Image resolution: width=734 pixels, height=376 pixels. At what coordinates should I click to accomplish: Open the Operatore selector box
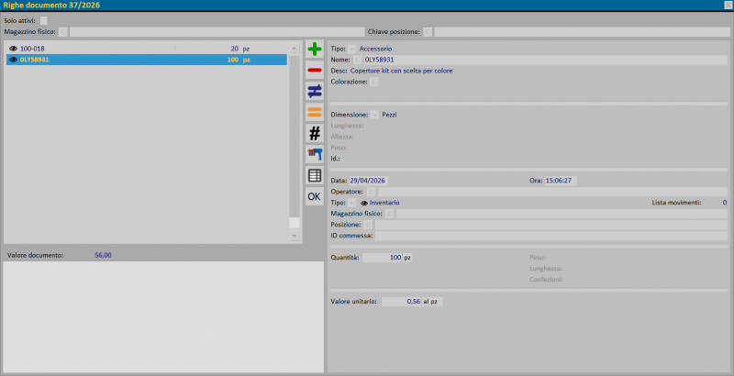[372, 192]
